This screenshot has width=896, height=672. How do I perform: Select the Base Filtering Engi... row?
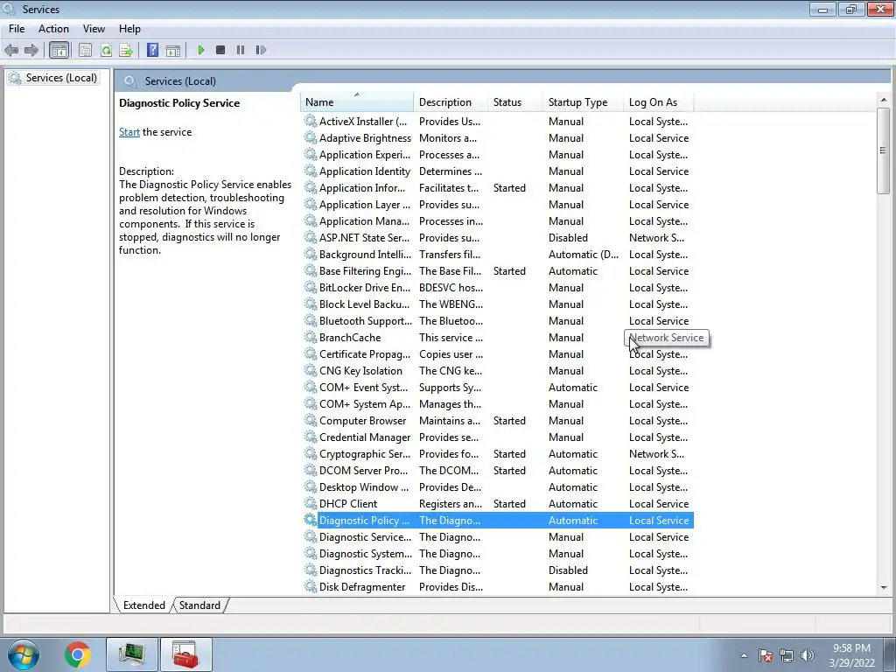497,270
